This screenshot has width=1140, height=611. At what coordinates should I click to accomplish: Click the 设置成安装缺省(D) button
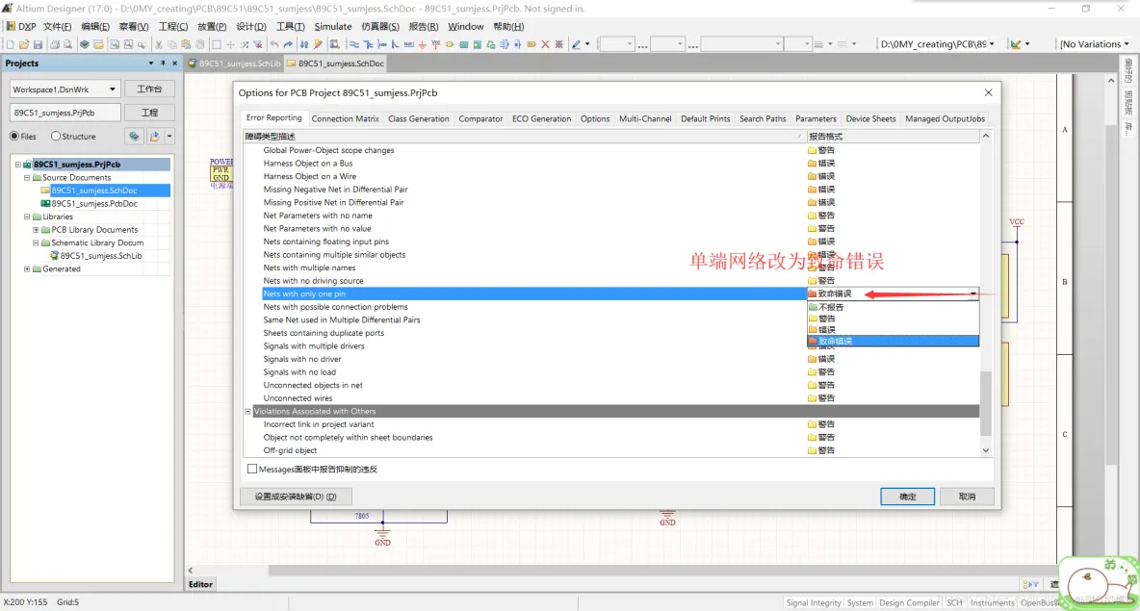296,496
